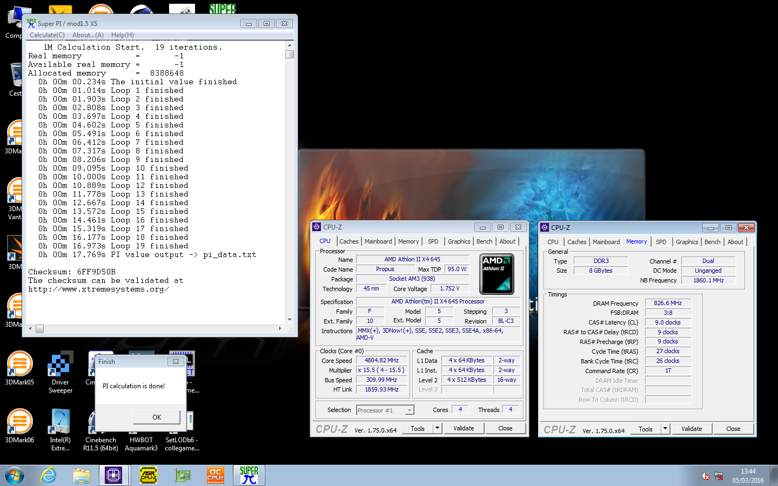Open SPD tab in CPU-Z Processor window
Screen dimensions: 778x486
click(433, 241)
